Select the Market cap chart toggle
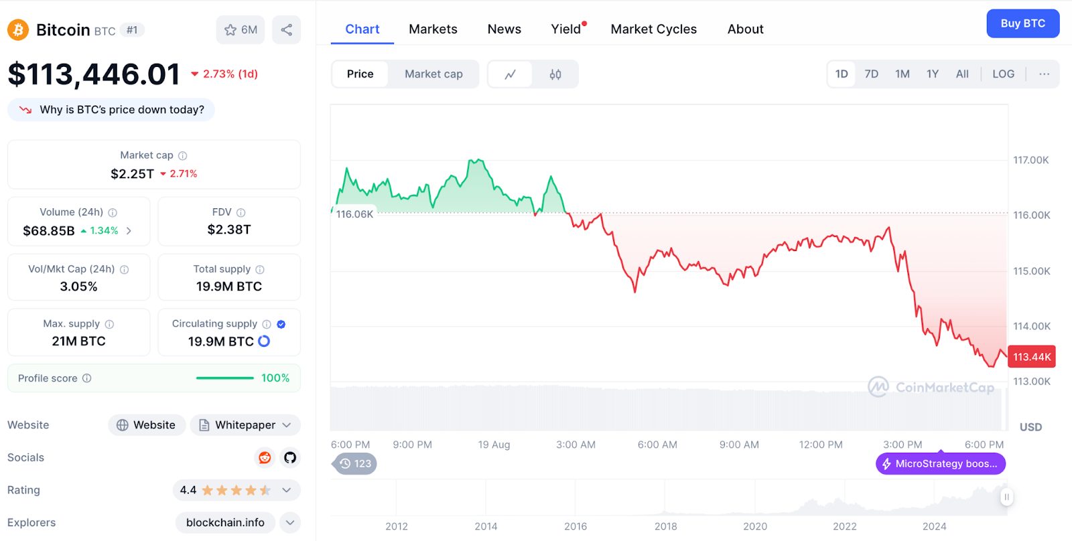 (433, 74)
